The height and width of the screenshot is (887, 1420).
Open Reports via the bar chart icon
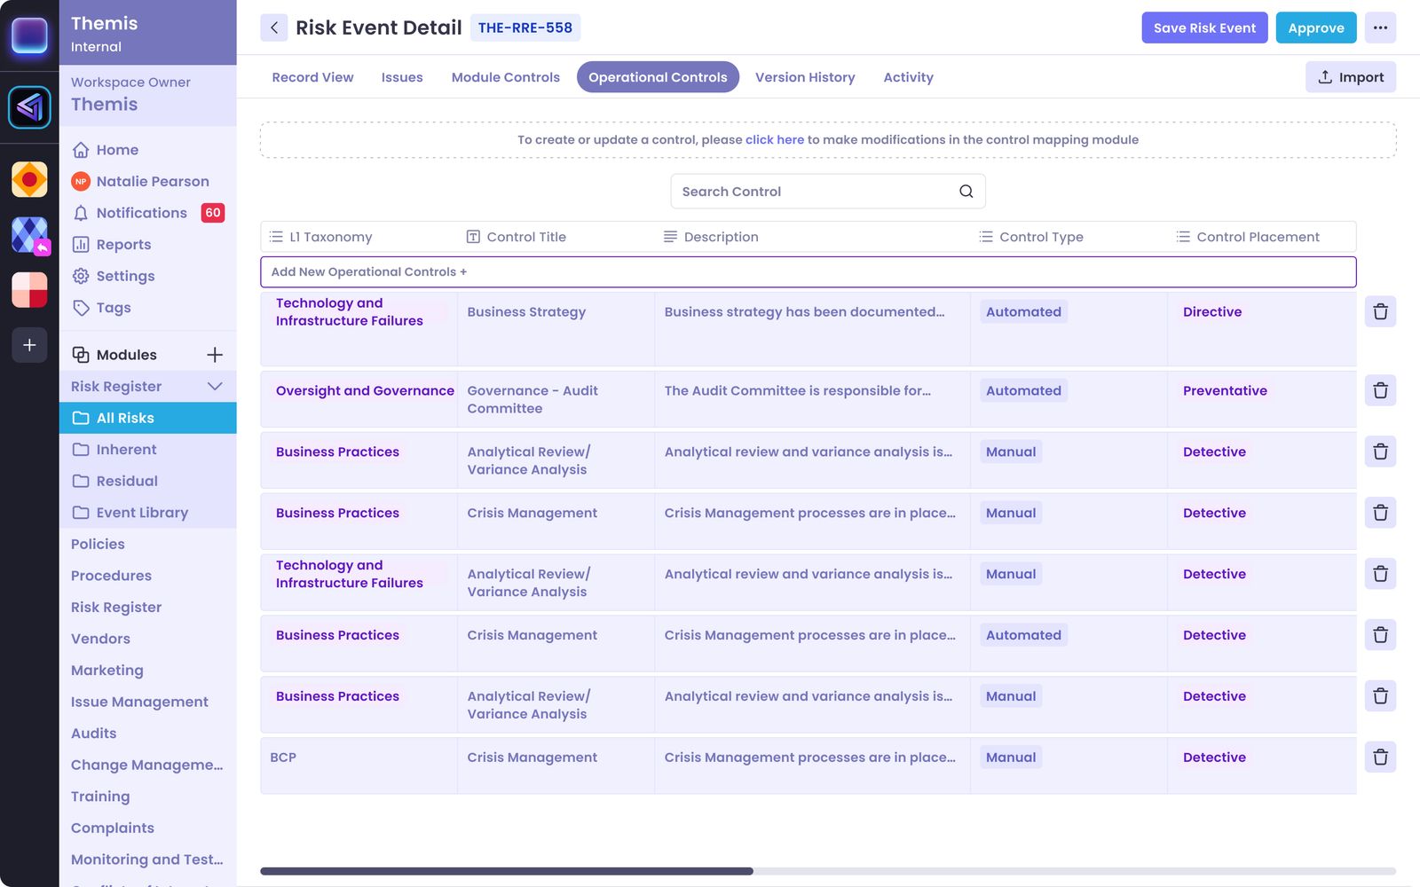[x=80, y=244]
